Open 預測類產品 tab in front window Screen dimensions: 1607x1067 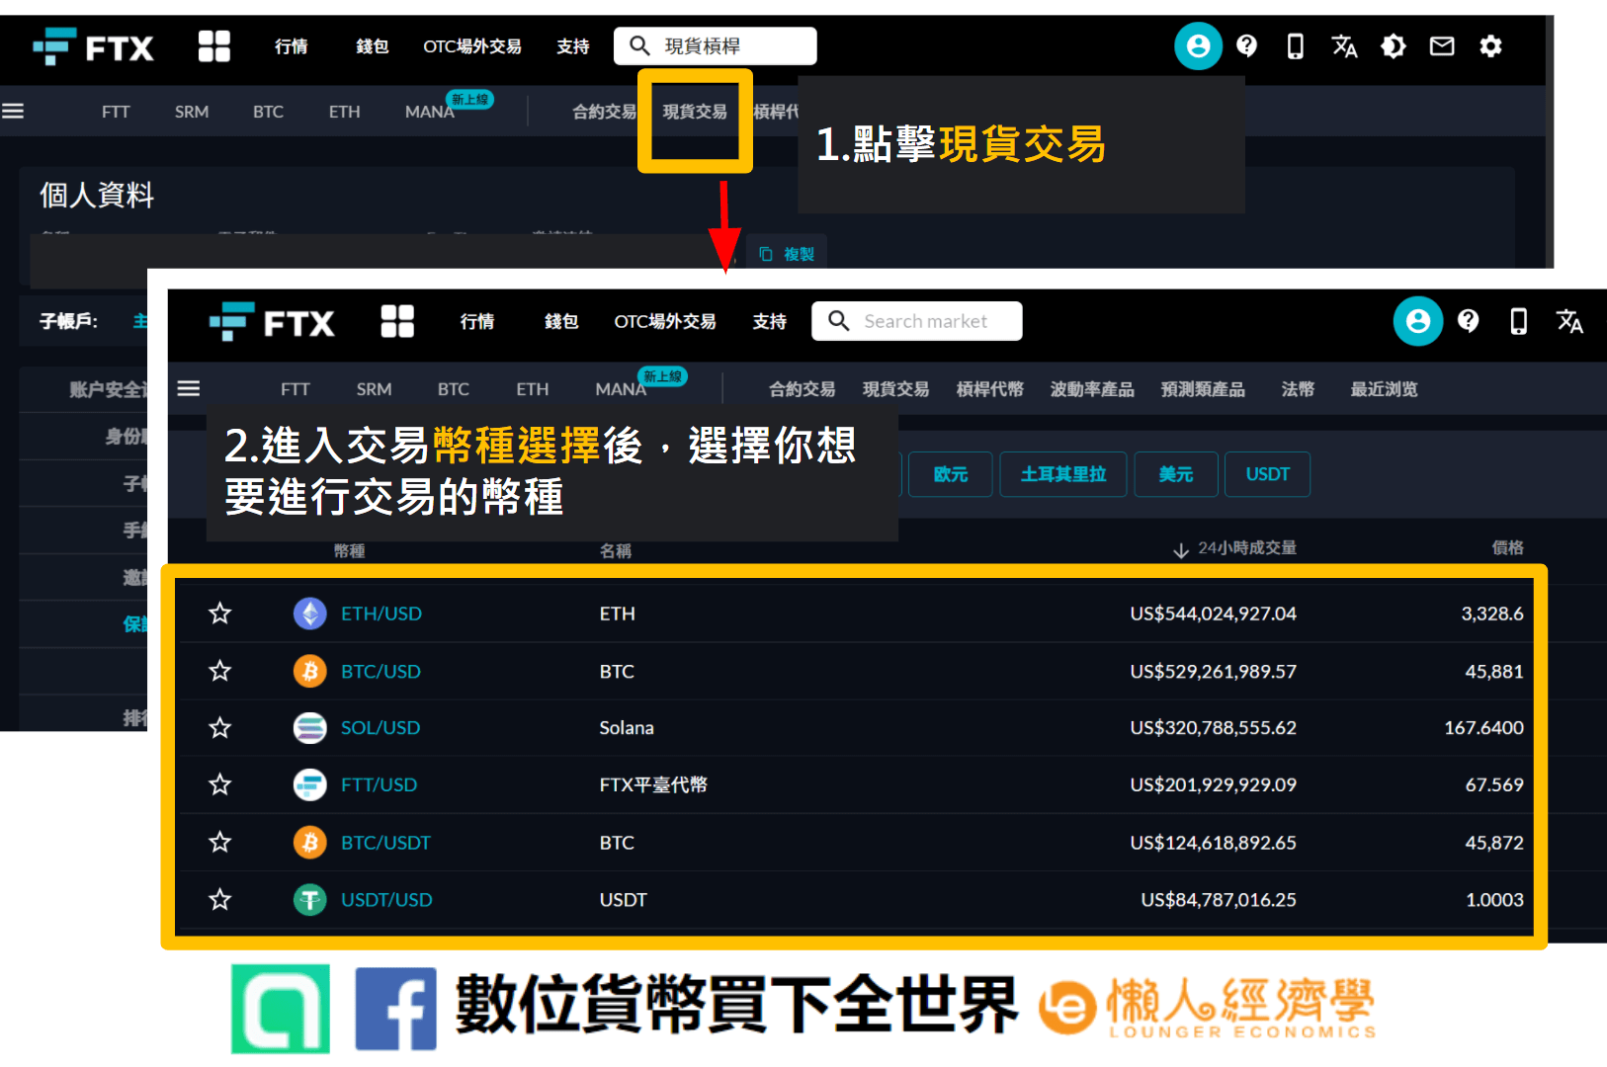click(x=1203, y=389)
